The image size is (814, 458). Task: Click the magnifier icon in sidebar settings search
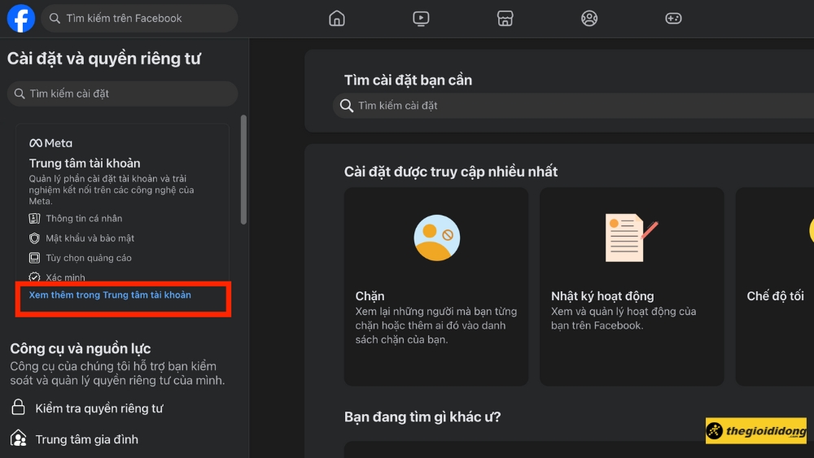tap(20, 94)
